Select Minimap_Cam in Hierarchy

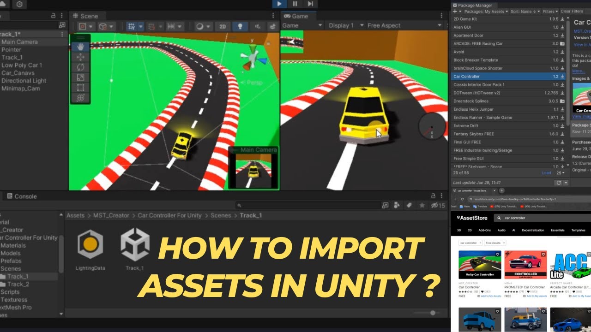click(21, 89)
